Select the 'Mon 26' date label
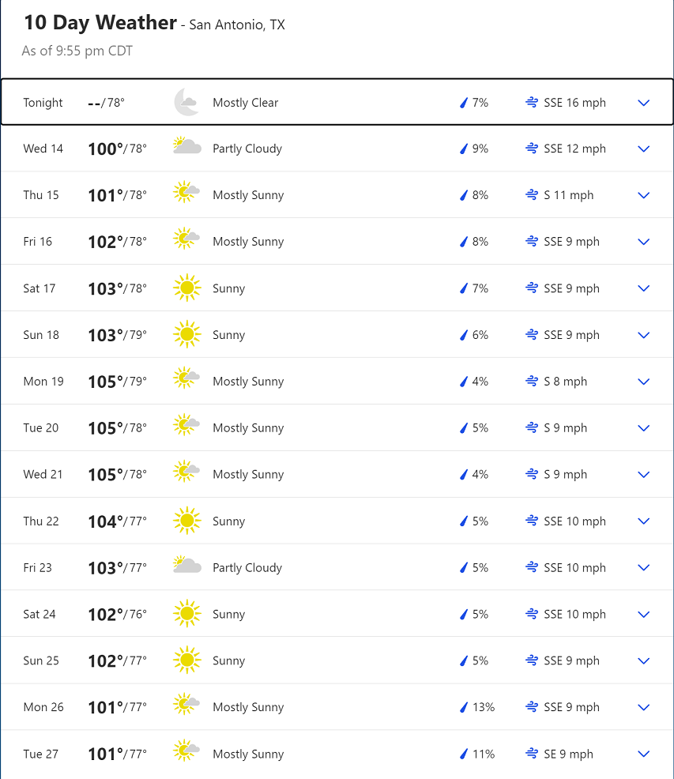The width and height of the screenshot is (674, 779). (x=43, y=707)
